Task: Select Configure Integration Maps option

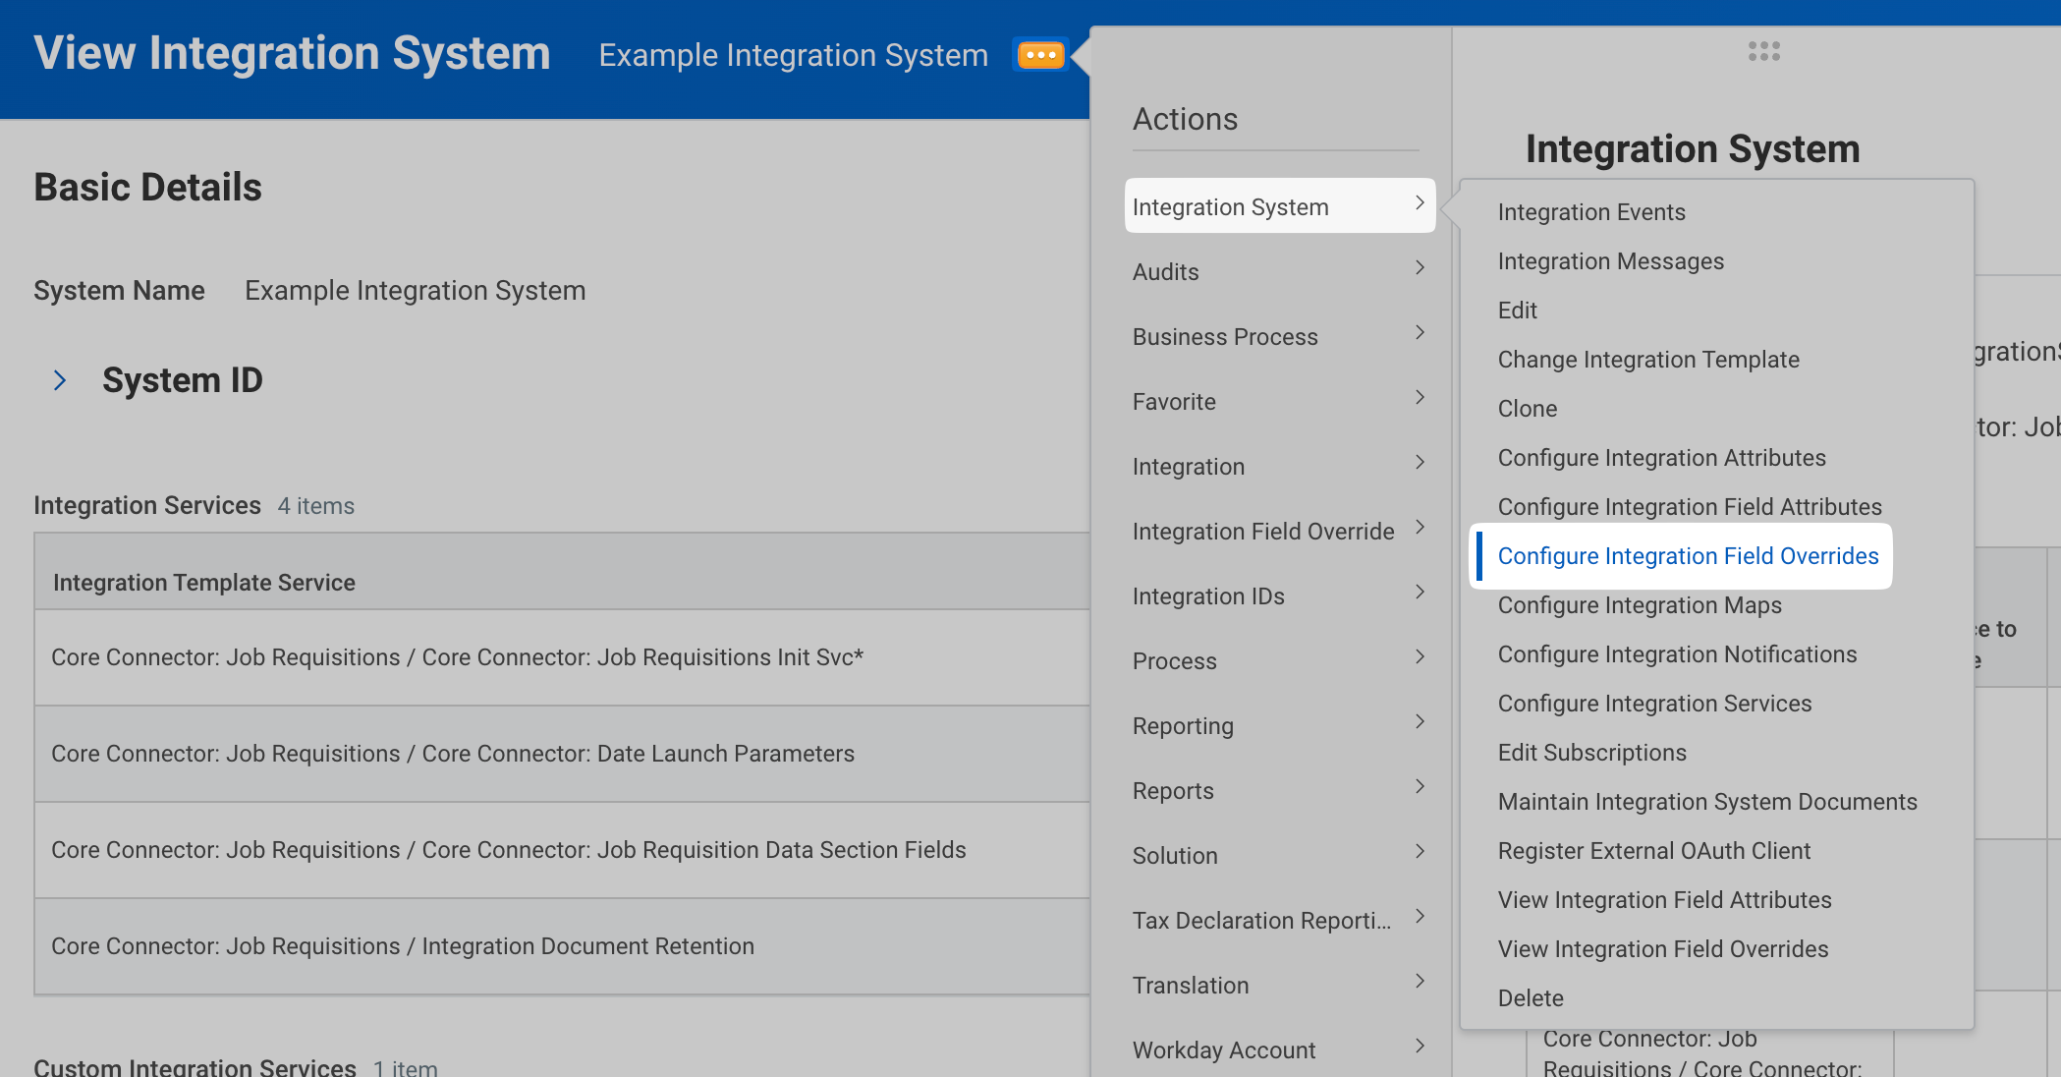Action: coord(1639,605)
